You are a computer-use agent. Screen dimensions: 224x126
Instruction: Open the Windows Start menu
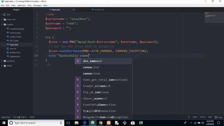[x=4, y=123]
